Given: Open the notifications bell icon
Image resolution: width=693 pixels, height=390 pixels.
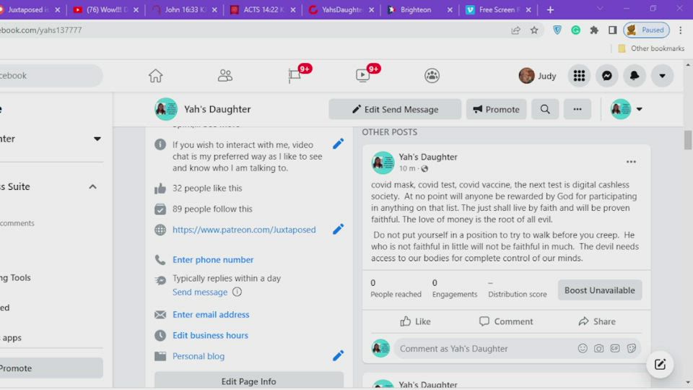Looking at the screenshot, I should pos(635,76).
